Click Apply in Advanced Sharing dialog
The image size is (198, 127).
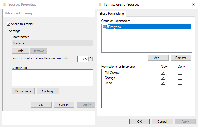86,105
